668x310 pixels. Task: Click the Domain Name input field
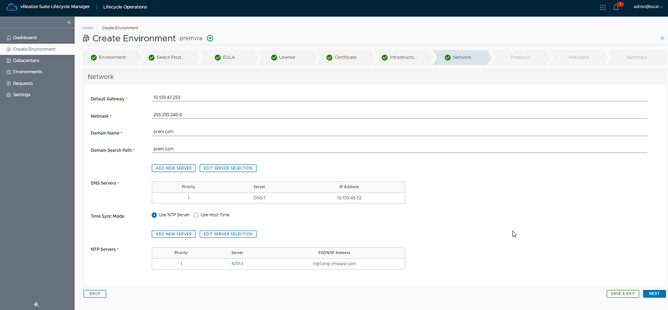point(399,132)
